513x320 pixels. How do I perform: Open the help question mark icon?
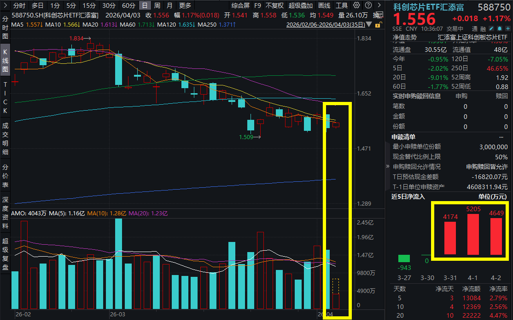368,5
